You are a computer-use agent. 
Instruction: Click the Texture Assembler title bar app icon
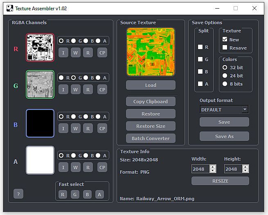click(9, 8)
